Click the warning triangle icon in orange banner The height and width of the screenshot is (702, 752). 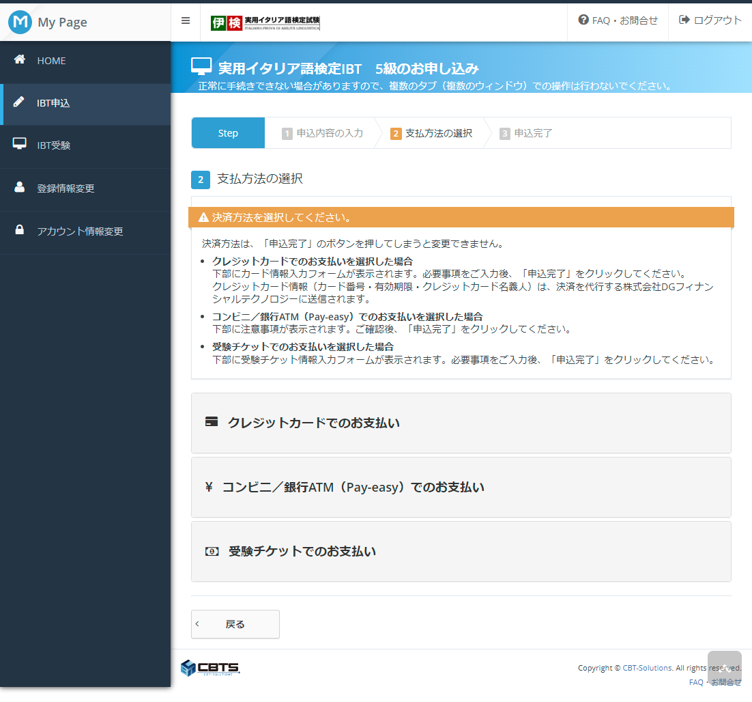(x=203, y=217)
